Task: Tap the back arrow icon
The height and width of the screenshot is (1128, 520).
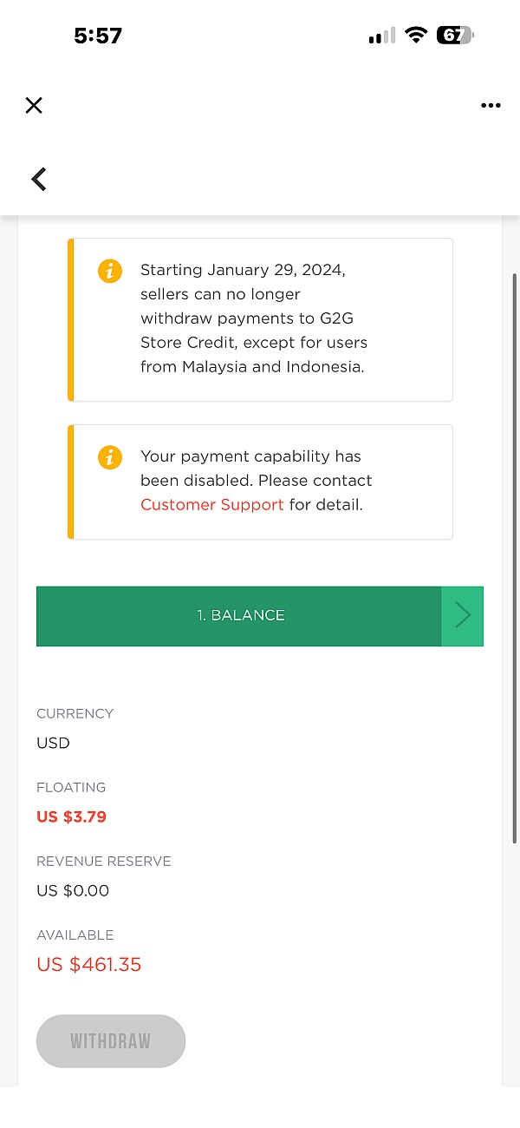Action: [39, 179]
